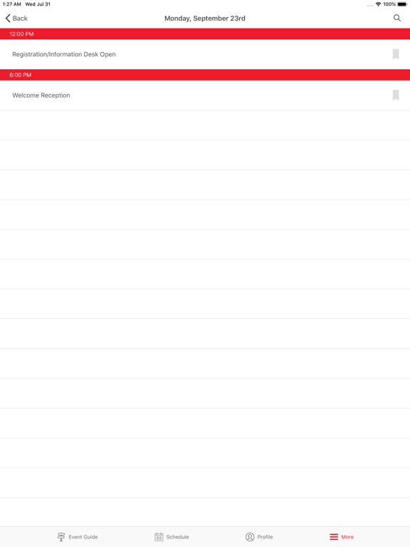
Task: Bookmark Registration/Information Desk Open session
Action: point(395,54)
